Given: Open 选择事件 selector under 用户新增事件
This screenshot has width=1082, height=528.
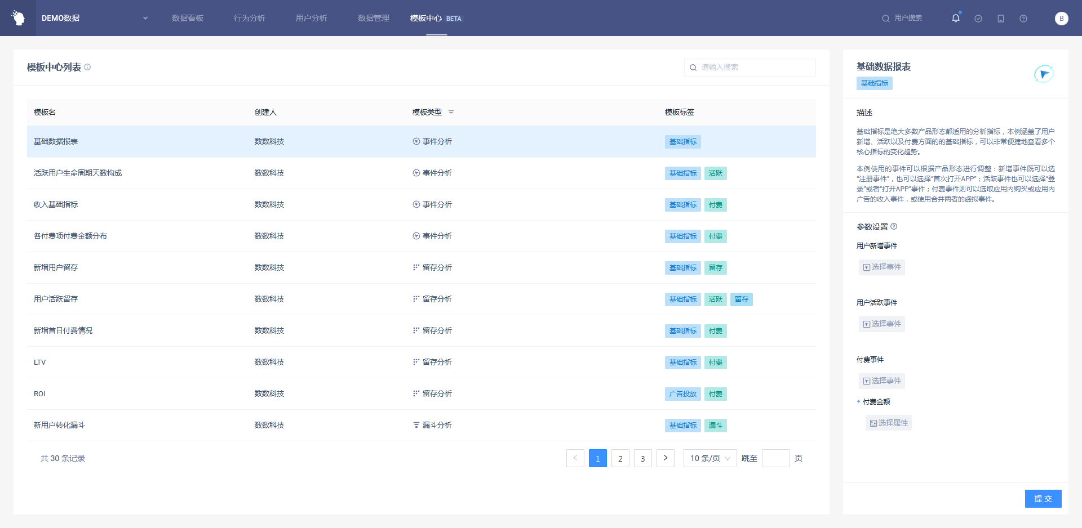Looking at the screenshot, I should [x=882, y=267].
